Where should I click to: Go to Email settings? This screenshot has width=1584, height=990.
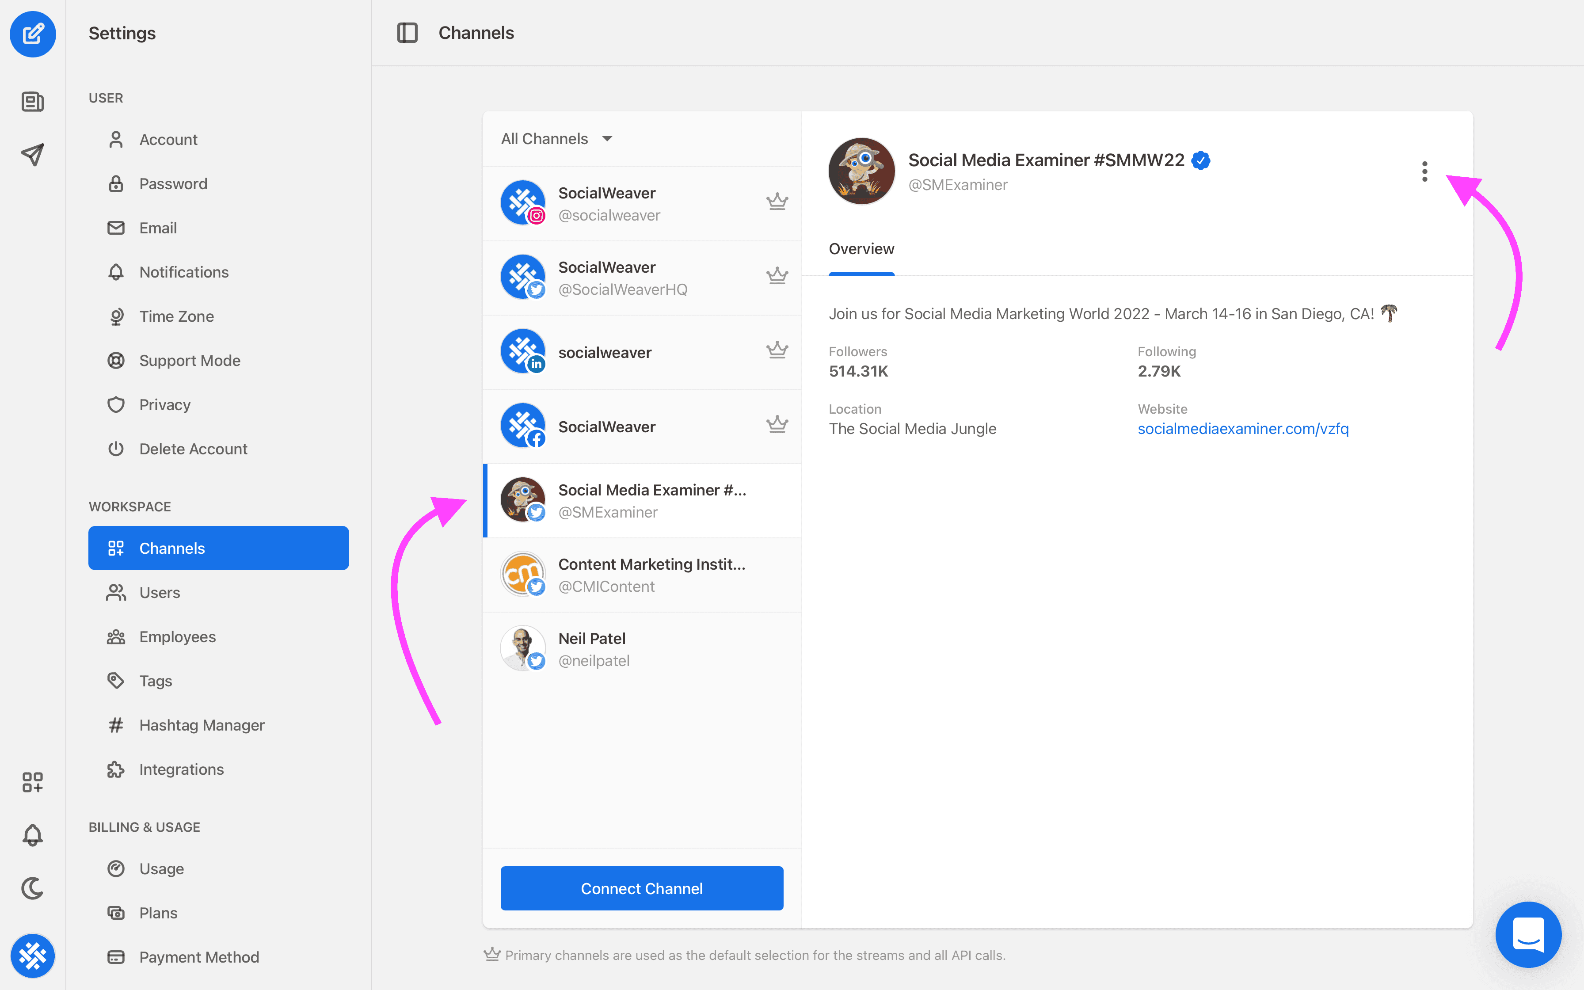(x=219, y=228)
